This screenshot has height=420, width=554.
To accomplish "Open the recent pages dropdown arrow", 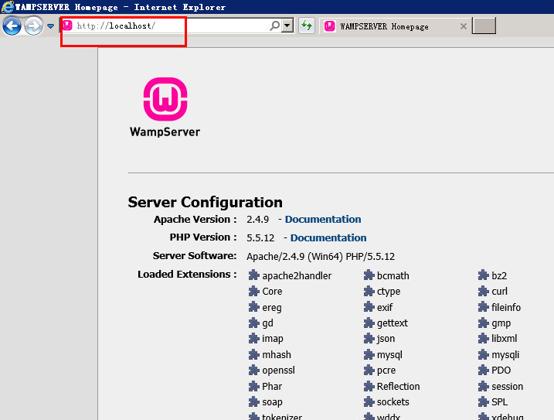I will pyautogui.click(x=51, y=26).
